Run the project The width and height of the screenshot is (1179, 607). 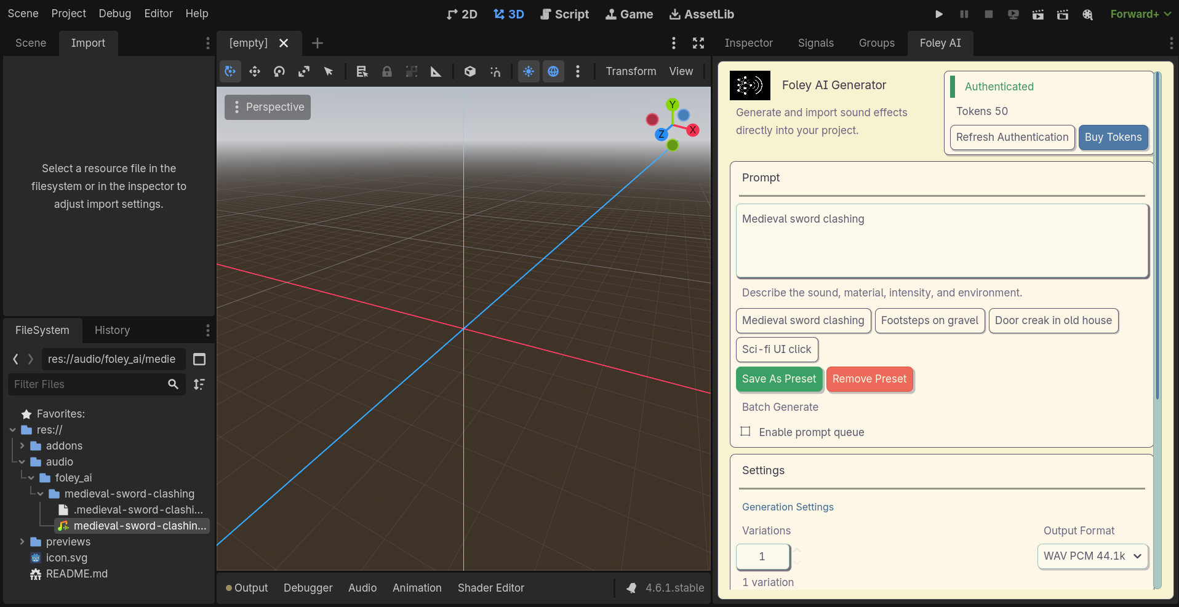point(938,14)
